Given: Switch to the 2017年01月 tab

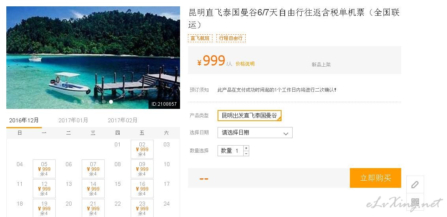Looking at the screenshot, I should (x=73, y=120).
